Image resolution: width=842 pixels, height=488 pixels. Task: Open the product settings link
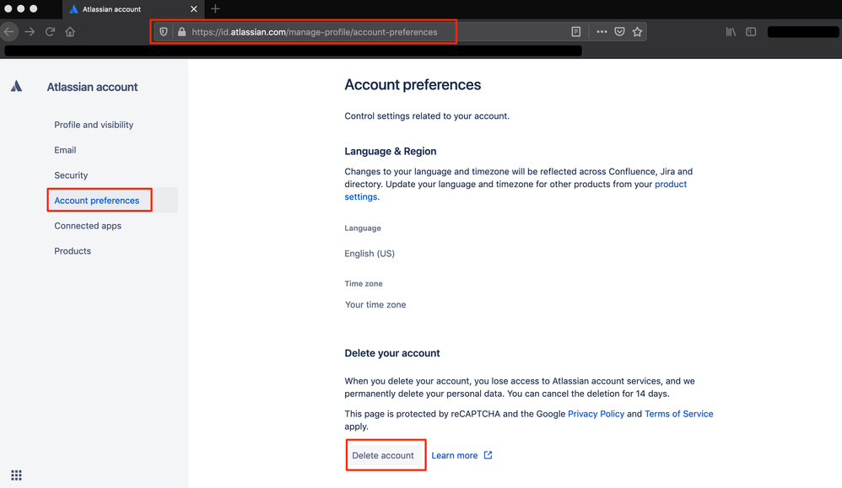[671, 184]
